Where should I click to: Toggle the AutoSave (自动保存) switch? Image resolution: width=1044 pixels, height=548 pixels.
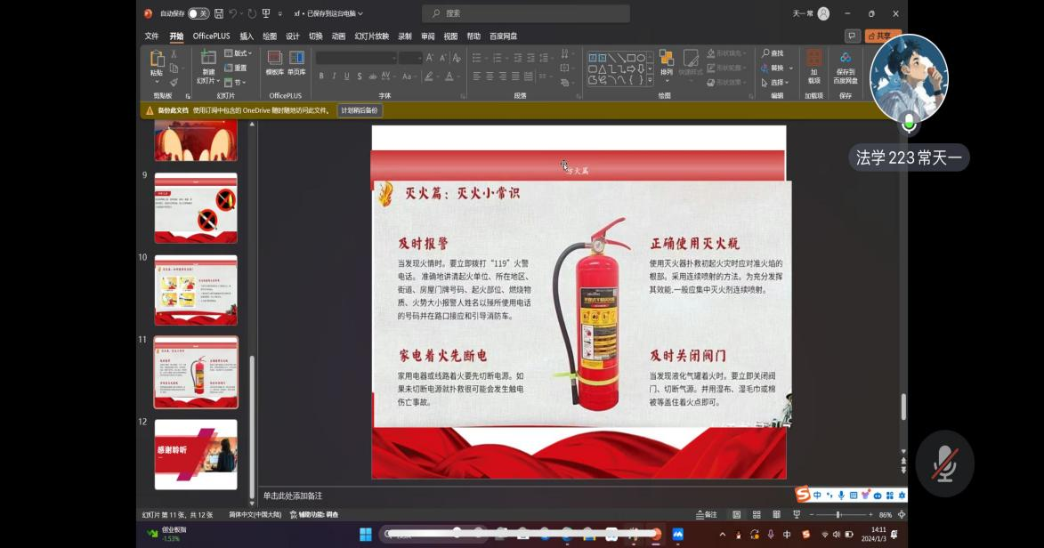coord(198,13)
